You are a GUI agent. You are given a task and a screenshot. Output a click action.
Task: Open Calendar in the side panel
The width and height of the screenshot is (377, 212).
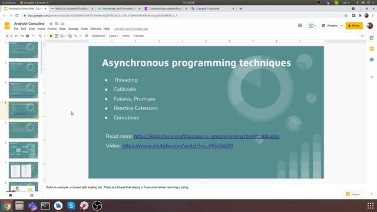pos(372,38)
